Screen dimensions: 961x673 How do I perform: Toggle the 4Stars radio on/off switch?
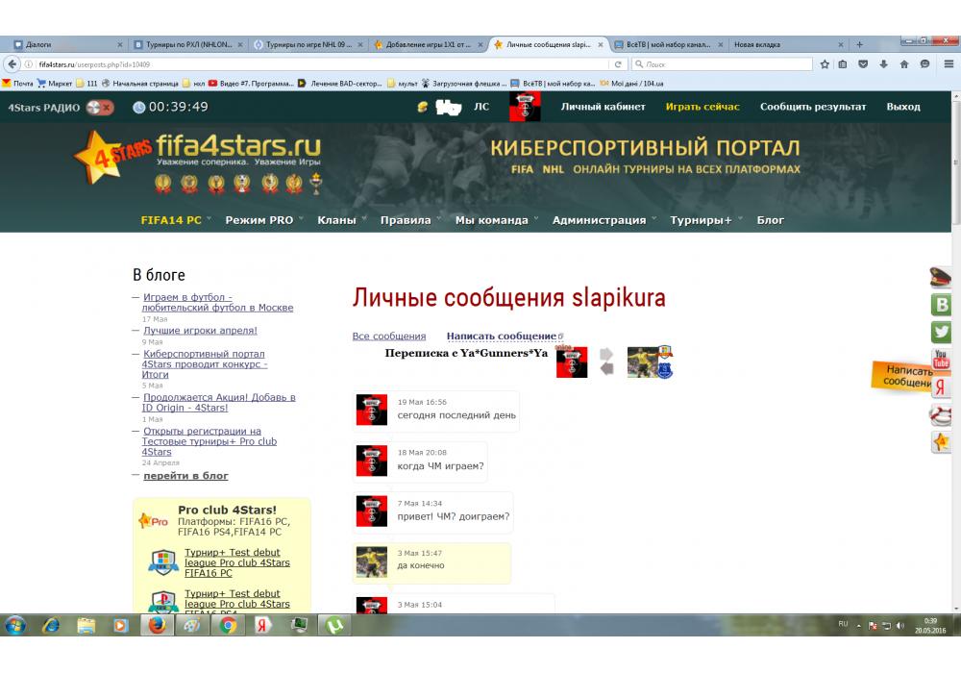[100, 107]
